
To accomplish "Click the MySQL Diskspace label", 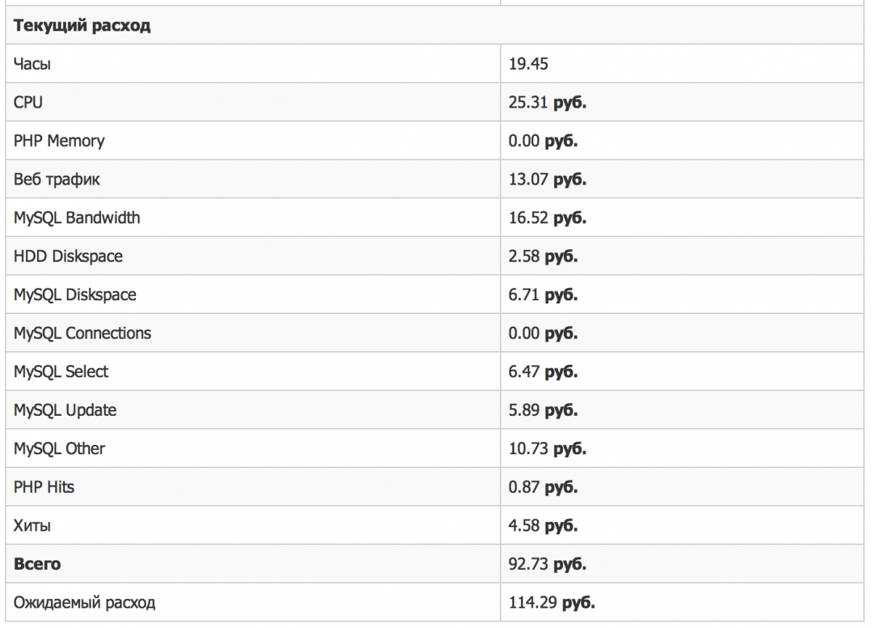I will (x=75, y=294).
